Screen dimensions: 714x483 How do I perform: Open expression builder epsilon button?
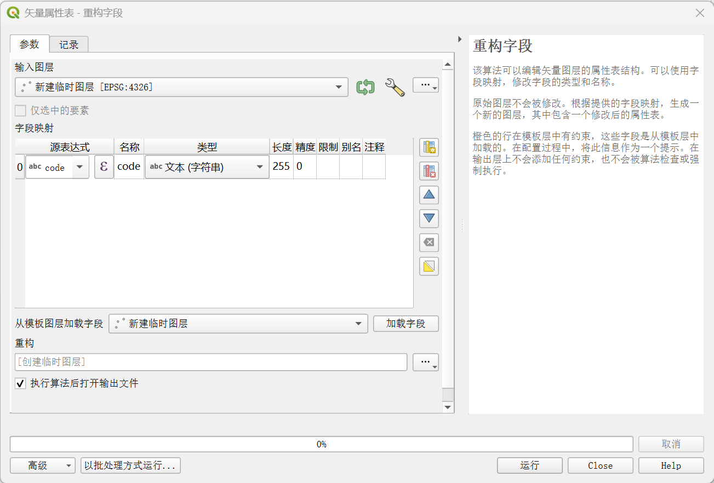pos(104,167)
